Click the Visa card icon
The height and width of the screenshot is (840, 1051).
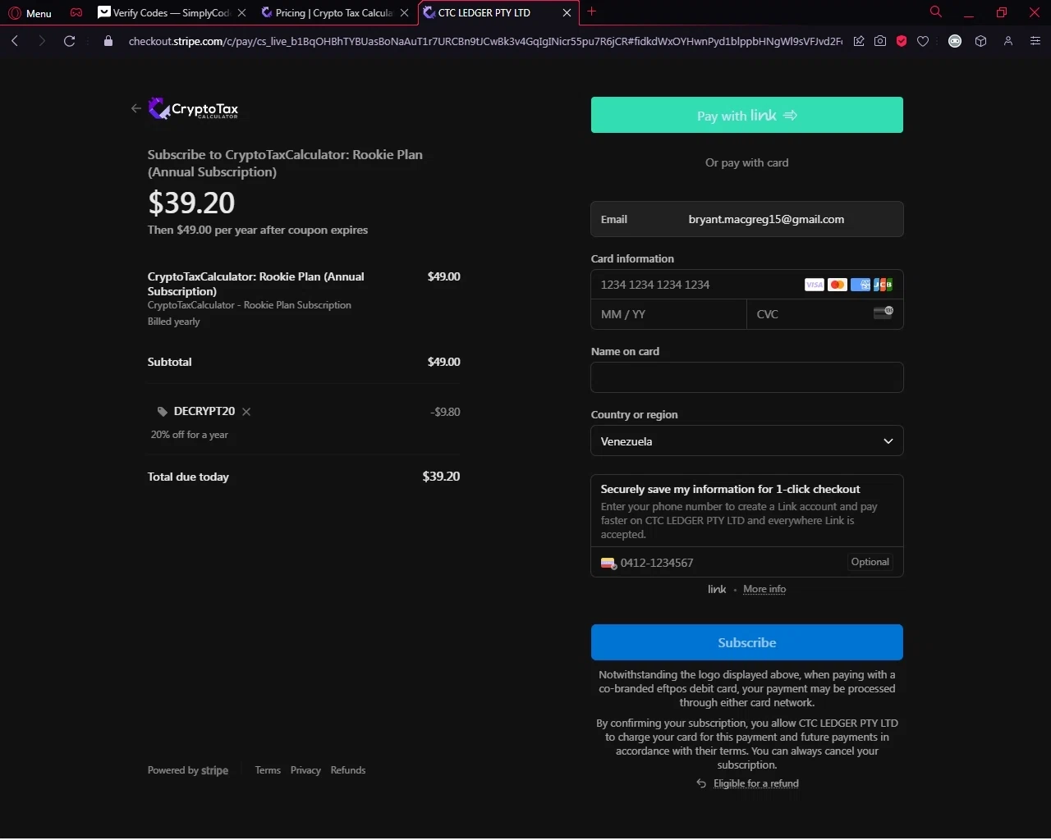[x=815, y=285]
